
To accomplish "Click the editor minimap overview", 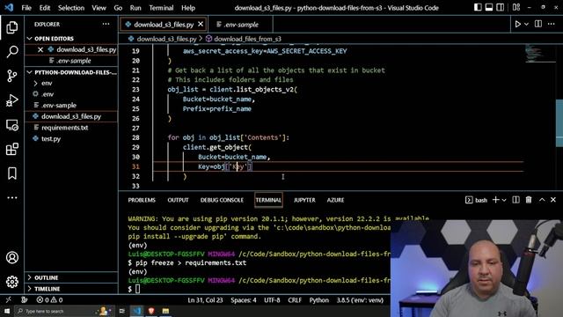I will pyautogui.click(x=540, y=54).
